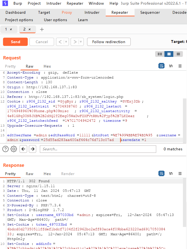Go forward to next request in history
Image resolution: width=187 pixels, height=249 pixels.
tap(75, 42)
